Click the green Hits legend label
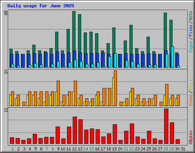This screenshot has width=195, height=153. pos(190,16)
